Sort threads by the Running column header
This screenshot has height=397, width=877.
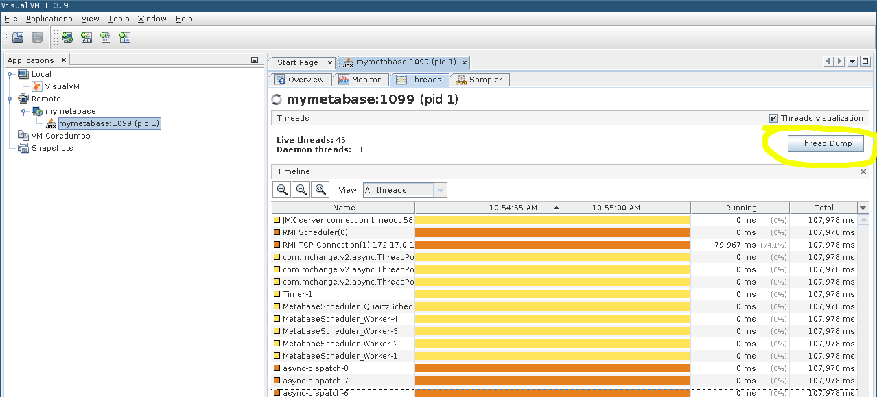(740, 208)
